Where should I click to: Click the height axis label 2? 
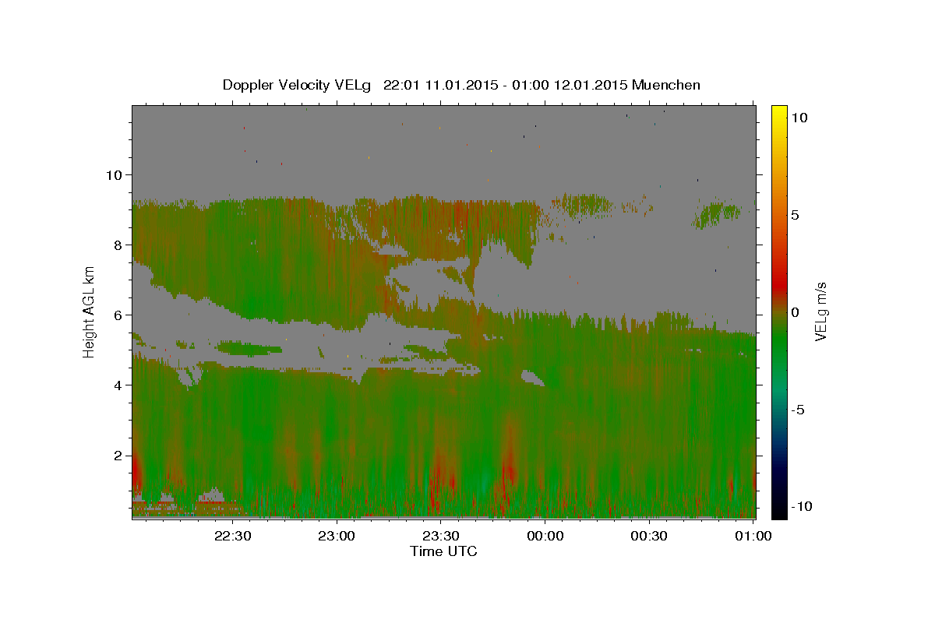(x=120, y=455)
